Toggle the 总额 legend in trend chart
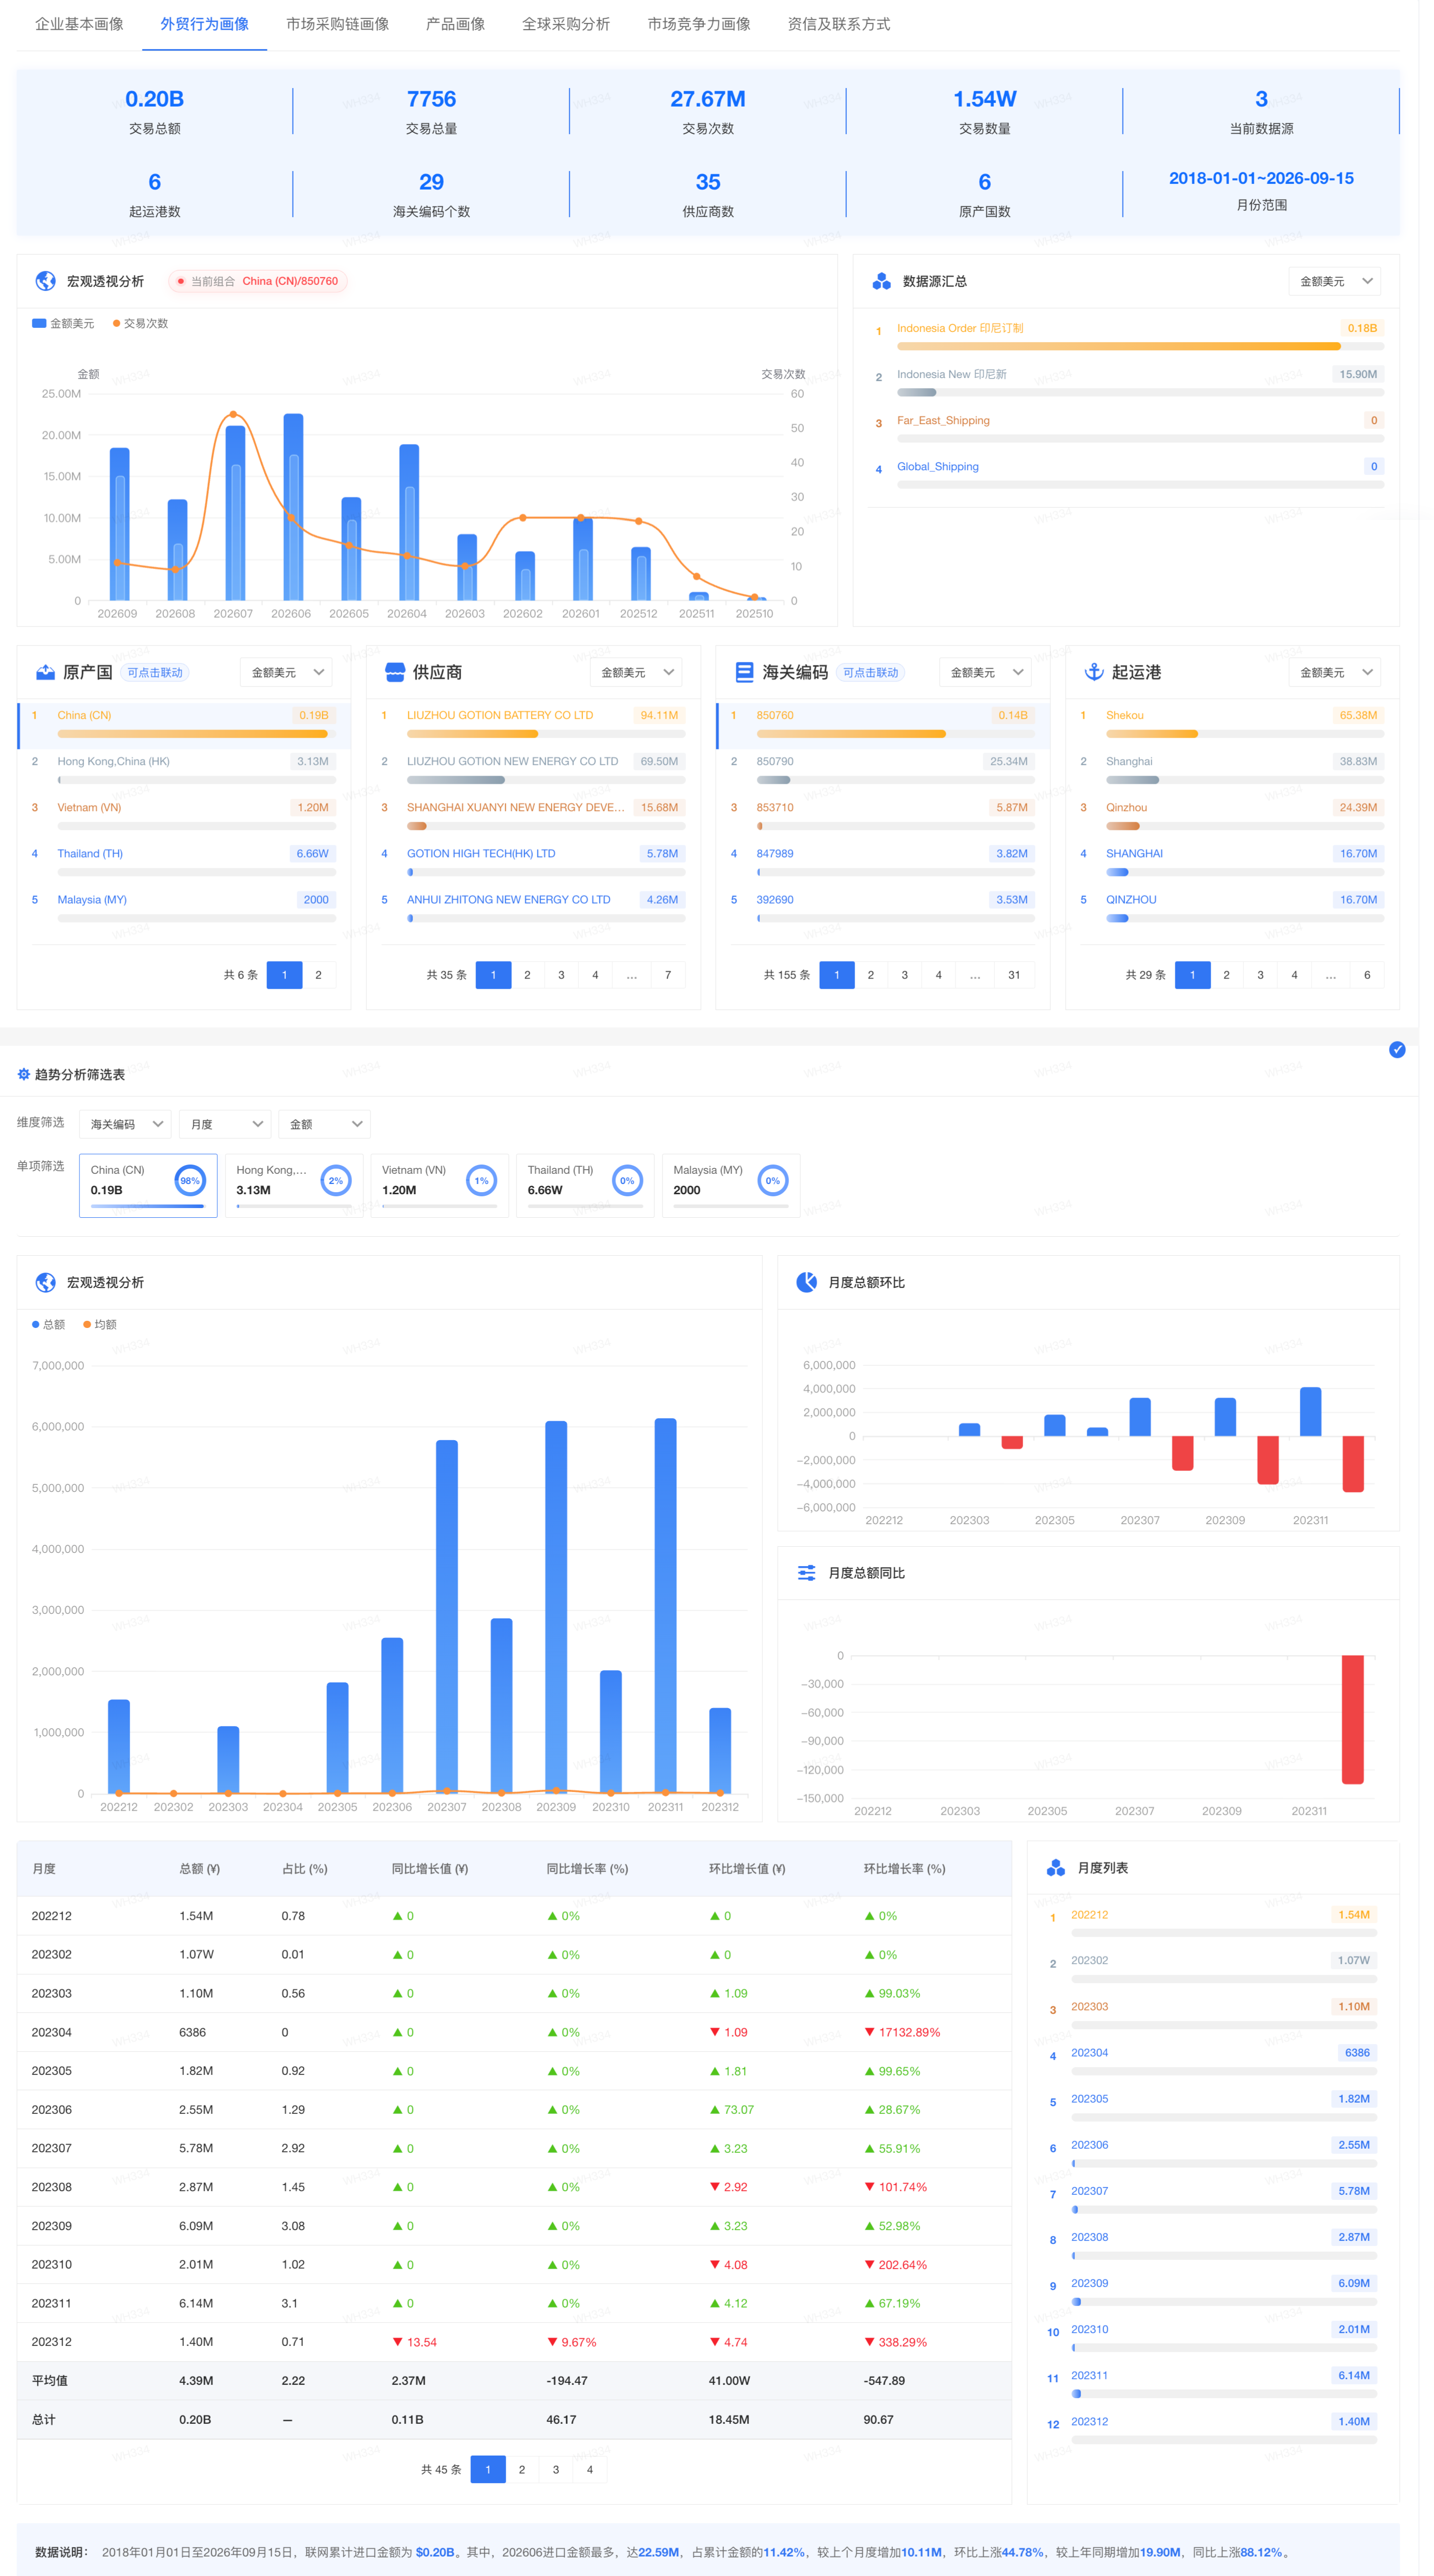The width and height of the screenshot is (1434, 2576). click(48, 1324)
